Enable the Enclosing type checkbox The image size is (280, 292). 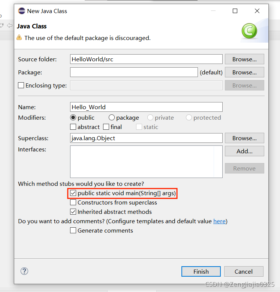(x=21, y=85)
